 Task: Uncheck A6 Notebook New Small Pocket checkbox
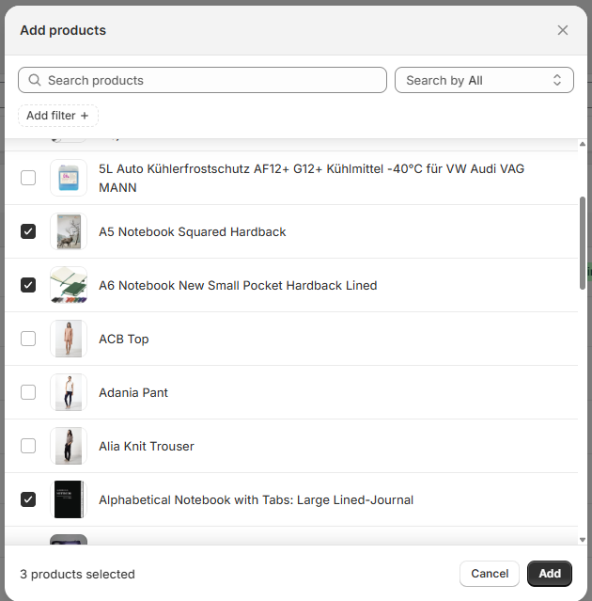pos(28,285)
